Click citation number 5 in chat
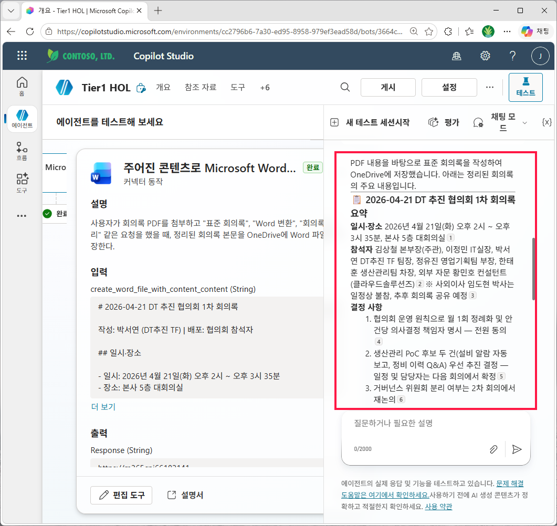Viewport: 557px width, 526px height. click(501, 376)
